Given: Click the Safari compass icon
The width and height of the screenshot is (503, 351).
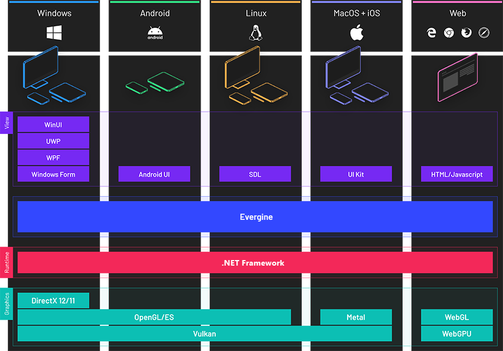Looking at the screenshot, I should [484, 33].
